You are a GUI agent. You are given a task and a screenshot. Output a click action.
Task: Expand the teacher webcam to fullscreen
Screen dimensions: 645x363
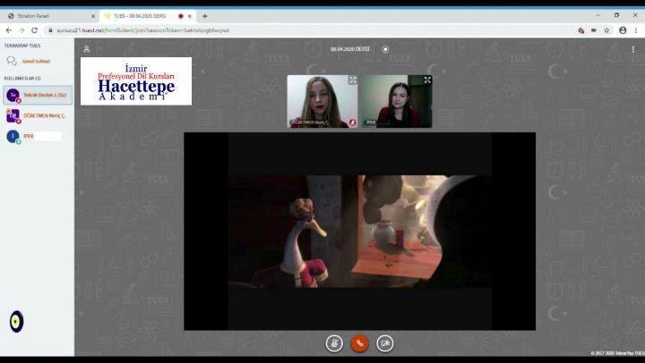pyautogui.click(x=353, y=80)
